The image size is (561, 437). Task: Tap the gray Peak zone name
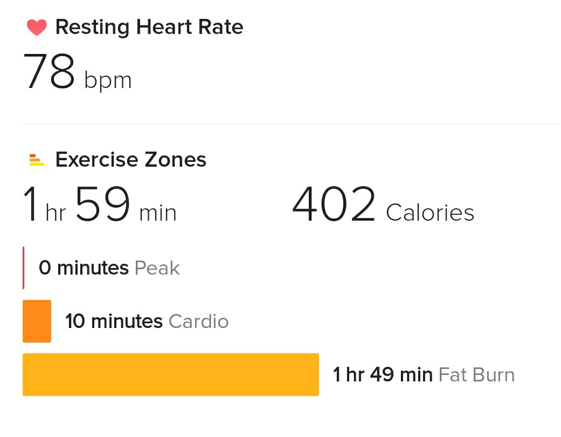click(157, 268)
